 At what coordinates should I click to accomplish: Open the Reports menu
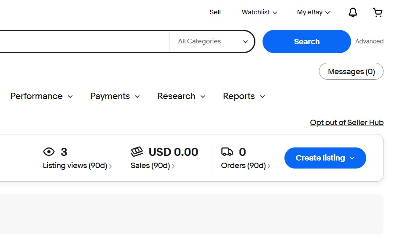click(x=244, y=96)
